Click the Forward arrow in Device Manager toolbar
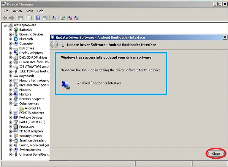Image resolution: width=228 pixels, height=167 pixels. [11, 18]
